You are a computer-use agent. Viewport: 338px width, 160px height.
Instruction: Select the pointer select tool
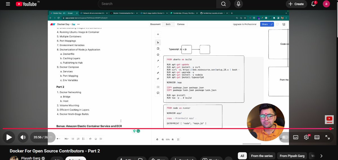[158, 42]
